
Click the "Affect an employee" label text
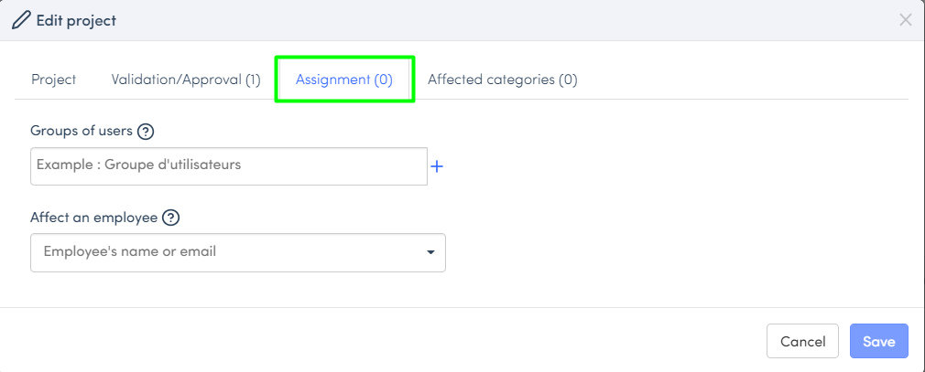tap(93, 218)
